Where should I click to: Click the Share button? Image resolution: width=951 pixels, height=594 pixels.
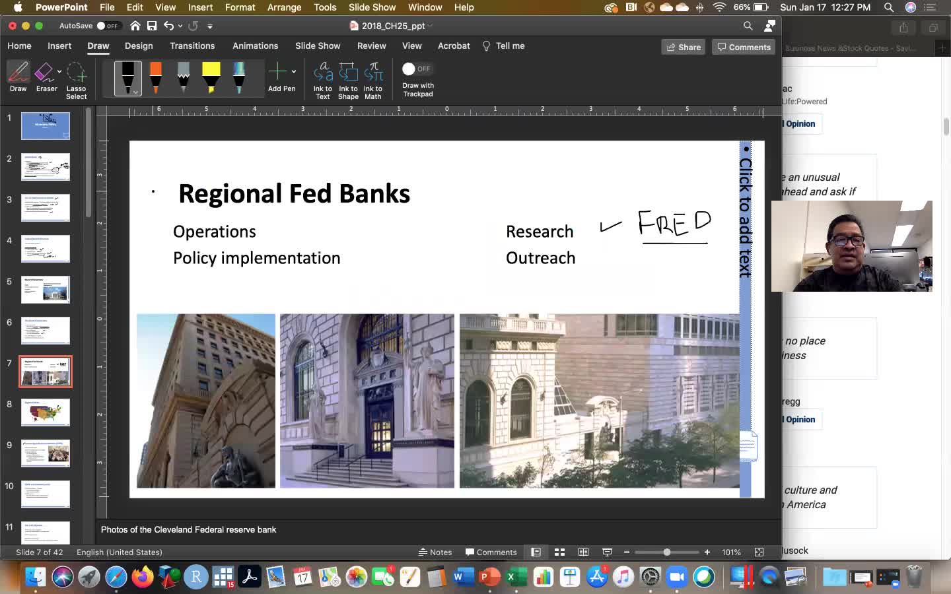tap(684, 47)
